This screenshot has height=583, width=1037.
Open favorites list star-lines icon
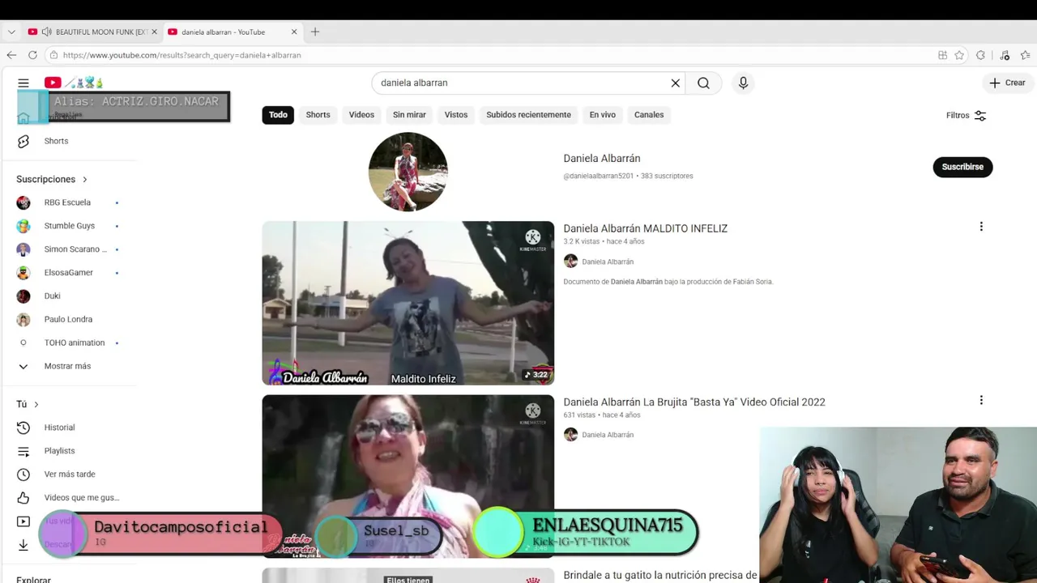[x=1026, y=55]
